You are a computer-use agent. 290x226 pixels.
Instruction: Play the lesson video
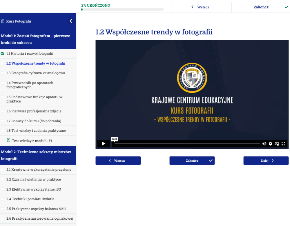click(x=104, y=144)
